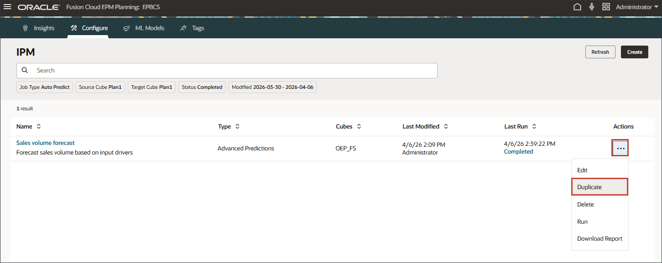Go to Home via house icon
Image resolution: width=662 pixels, height=263 pixels.
coord(577,7)
